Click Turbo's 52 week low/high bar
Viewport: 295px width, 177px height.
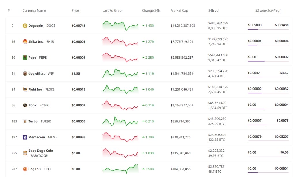point(268,125)
